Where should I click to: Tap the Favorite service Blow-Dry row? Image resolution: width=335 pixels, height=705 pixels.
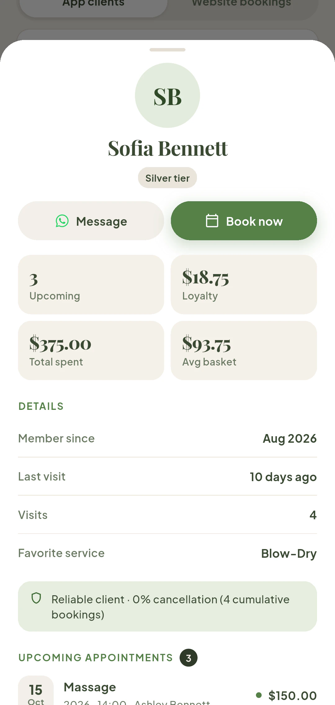(x=167, y=553)
